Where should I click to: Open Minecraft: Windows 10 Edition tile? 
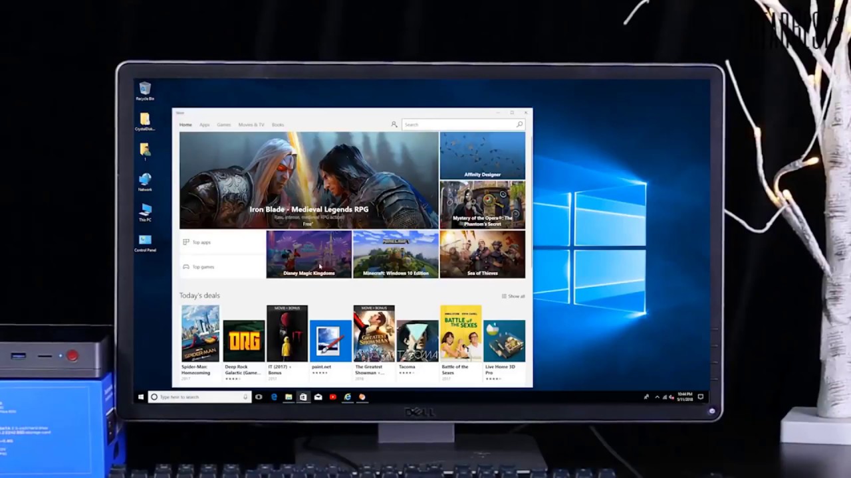point(396,254)
